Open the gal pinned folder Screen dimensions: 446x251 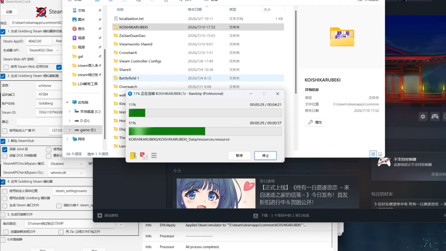(80, 56)
